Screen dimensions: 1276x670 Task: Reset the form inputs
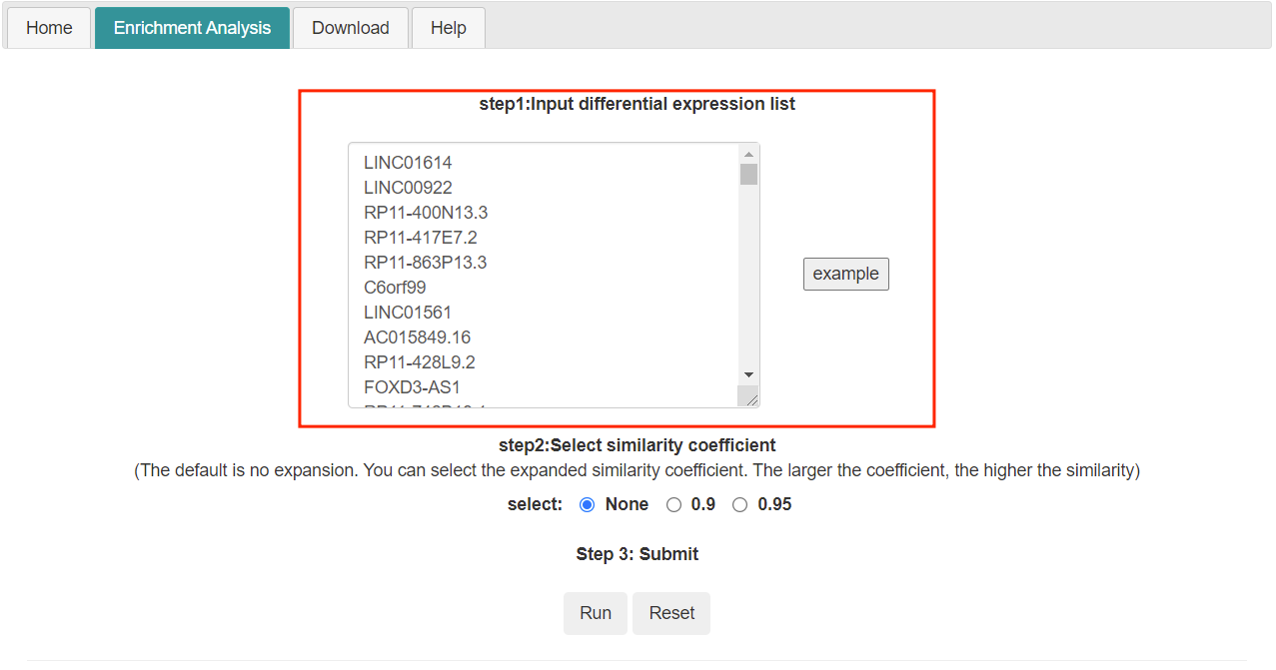click(671, 613)
